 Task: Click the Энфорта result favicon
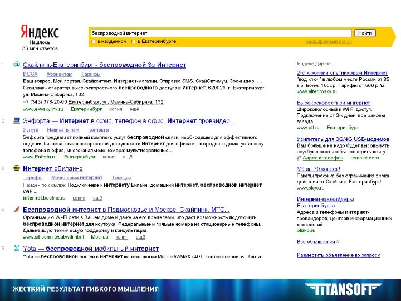(x=17, y=120)
